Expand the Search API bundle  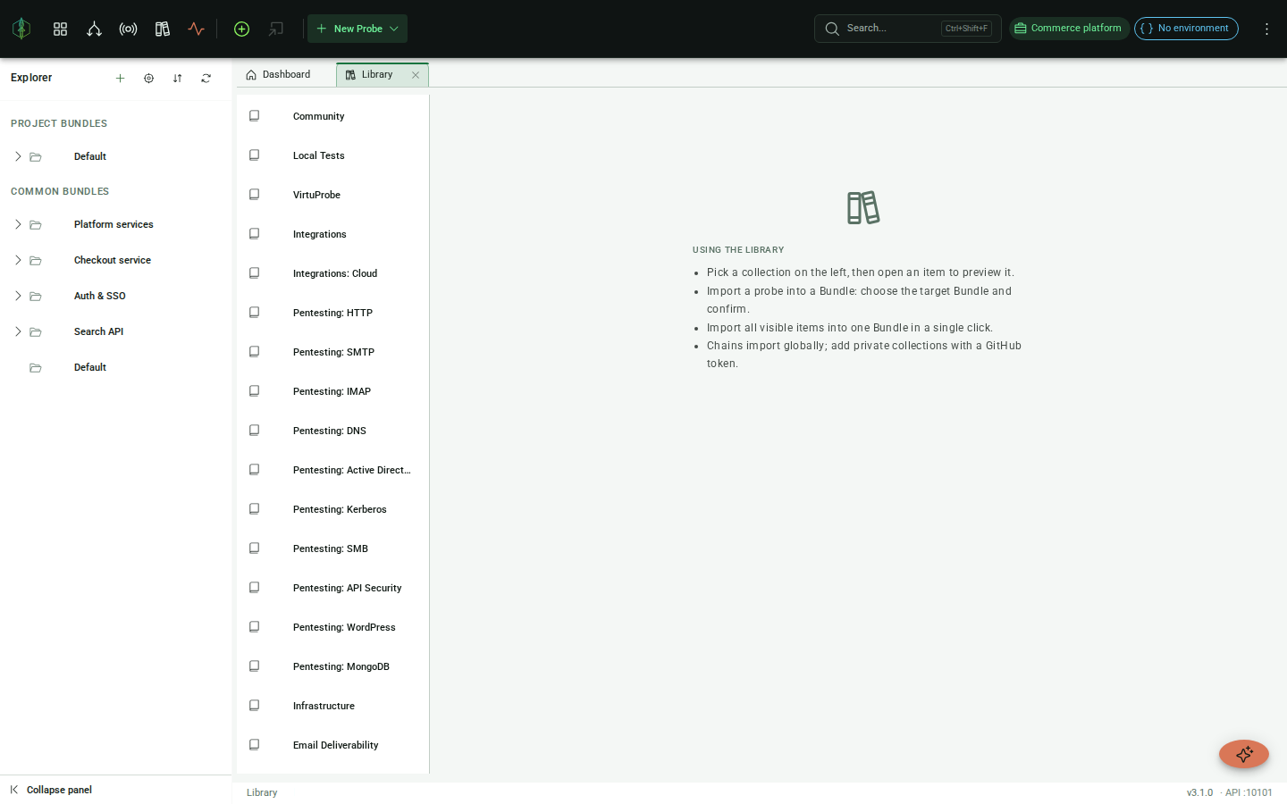click(17, 331)
